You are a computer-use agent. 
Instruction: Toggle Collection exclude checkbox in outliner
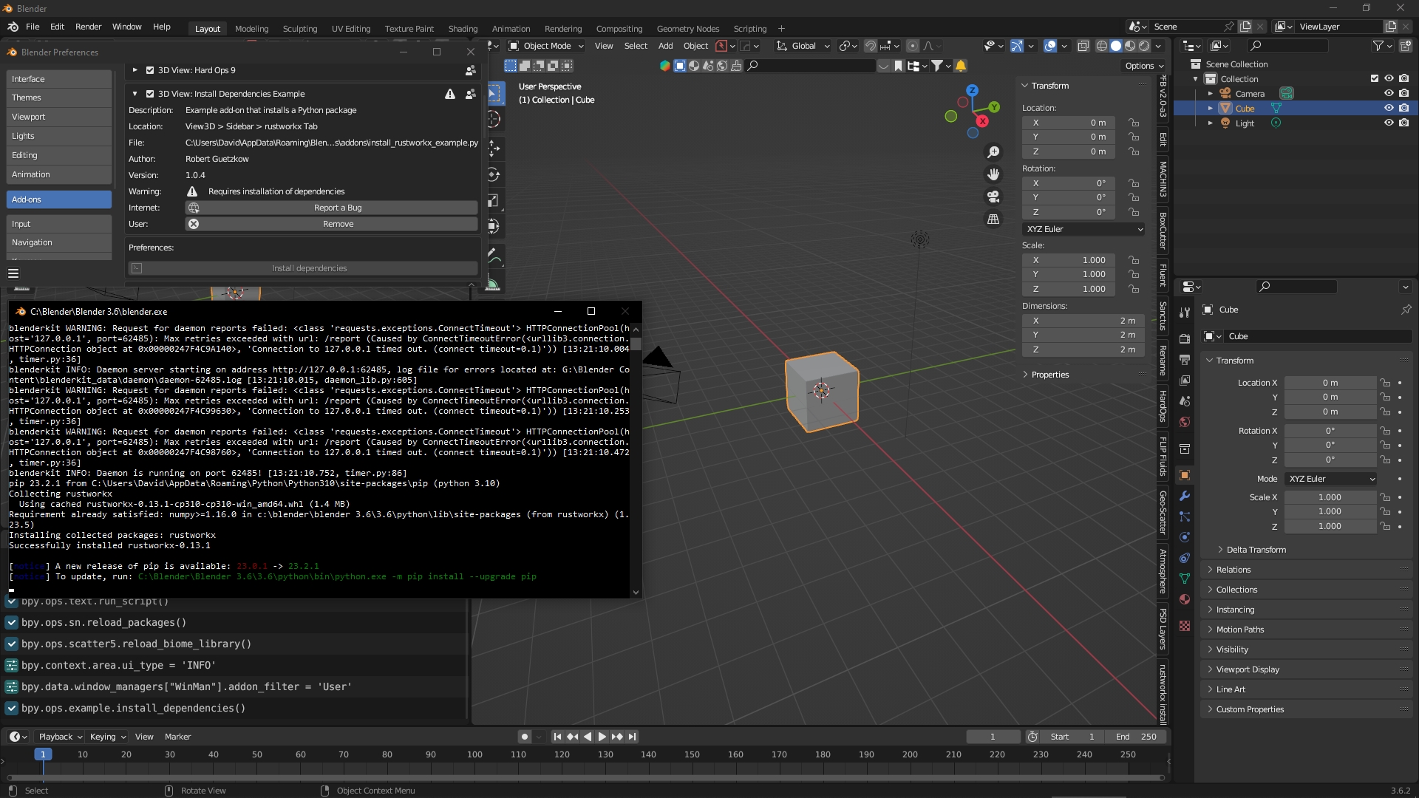pos(1375,78)
